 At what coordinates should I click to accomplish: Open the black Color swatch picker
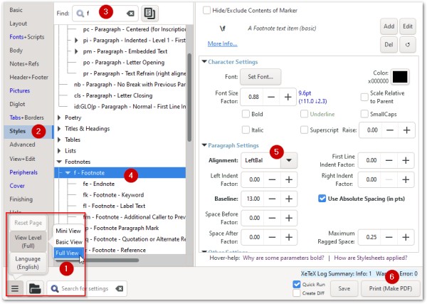pos(400,77)
